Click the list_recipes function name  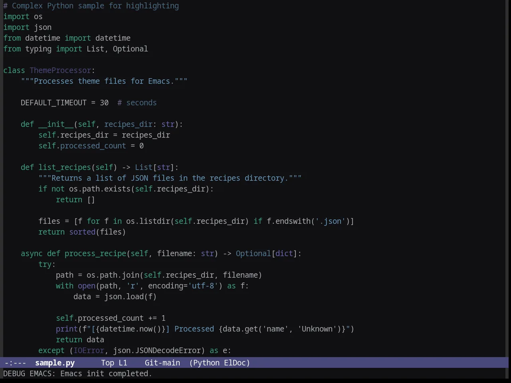pyautogui.click(x=65, y=167)
